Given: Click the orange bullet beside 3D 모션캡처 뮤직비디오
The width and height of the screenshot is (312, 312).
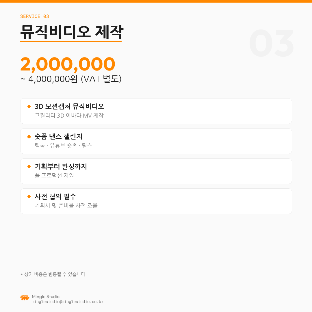Looking at the screenshot, I should 29,107.
